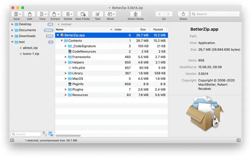Open the Delete dropdown arrow
Screen dimensions: 251x157
click(71, 14)
